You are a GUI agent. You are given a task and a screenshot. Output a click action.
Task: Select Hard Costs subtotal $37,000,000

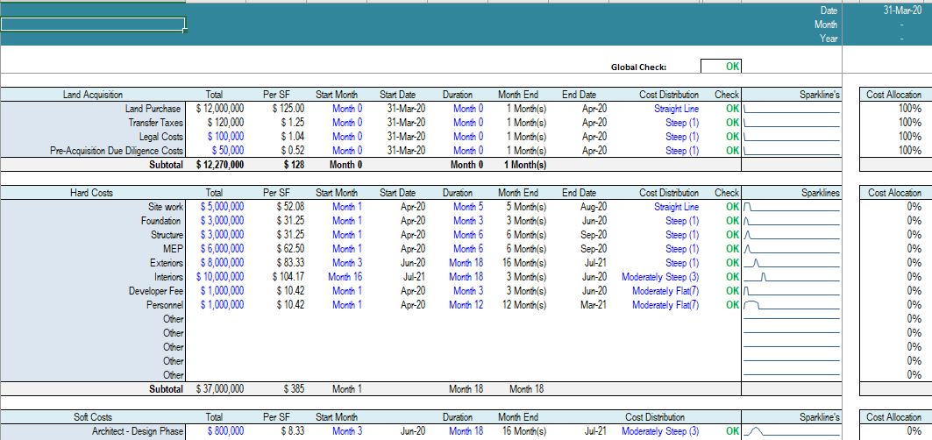coord(221,388)
